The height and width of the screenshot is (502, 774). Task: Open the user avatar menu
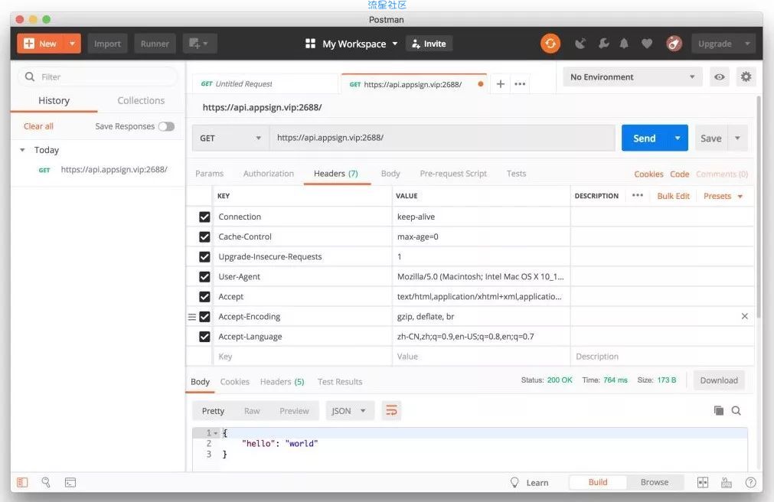(x=674, y=44)
